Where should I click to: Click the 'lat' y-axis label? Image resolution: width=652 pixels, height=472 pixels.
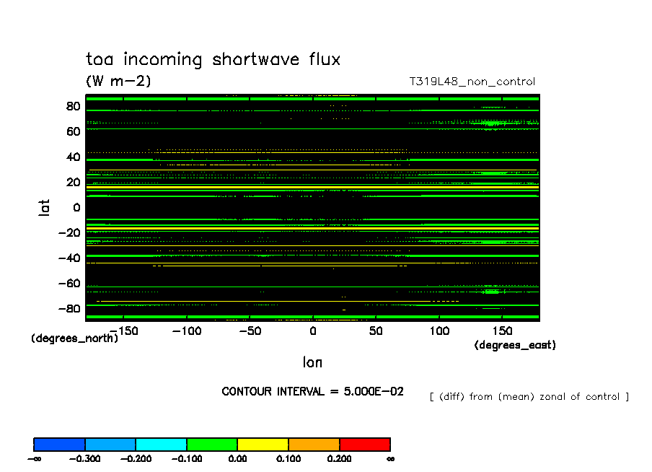tap(45, 208)
